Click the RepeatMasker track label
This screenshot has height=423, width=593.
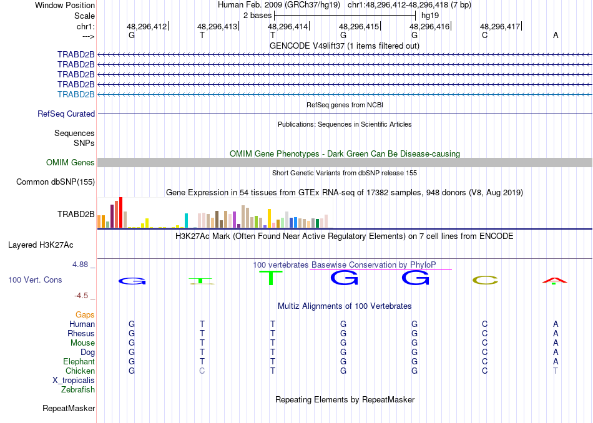coord(69,408)
